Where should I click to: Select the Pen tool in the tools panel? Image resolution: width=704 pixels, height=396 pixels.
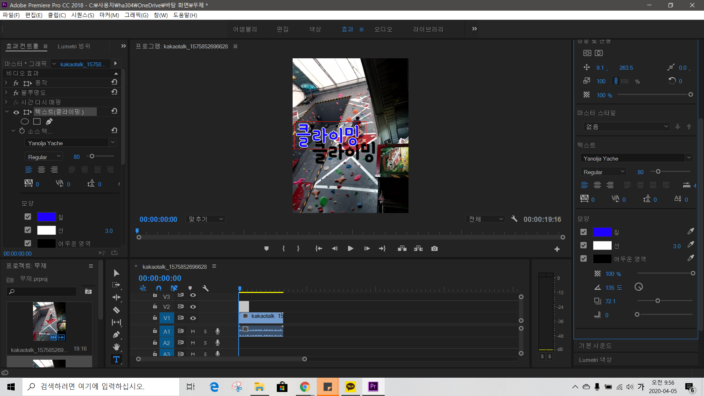116,335
